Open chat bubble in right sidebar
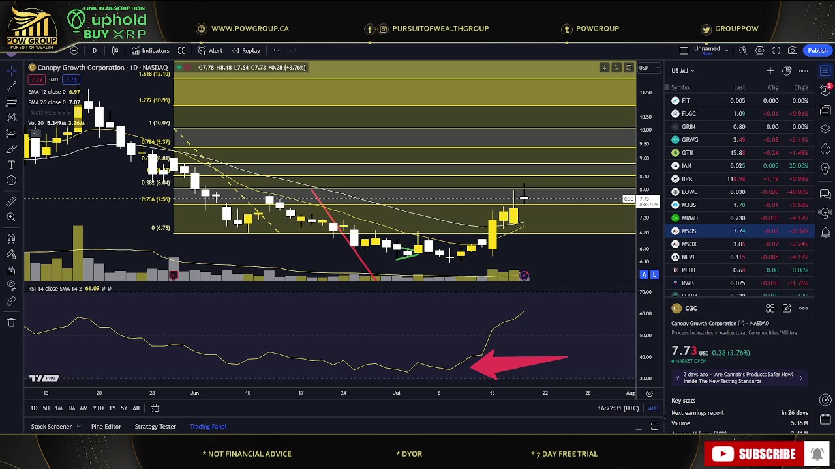Screen dimensions: 835x469 pyautogui.click(x=825, y=194)
